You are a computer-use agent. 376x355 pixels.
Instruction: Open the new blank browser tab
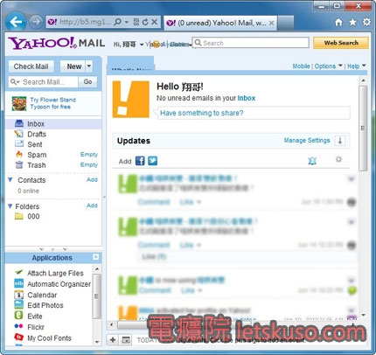[286, 23]
